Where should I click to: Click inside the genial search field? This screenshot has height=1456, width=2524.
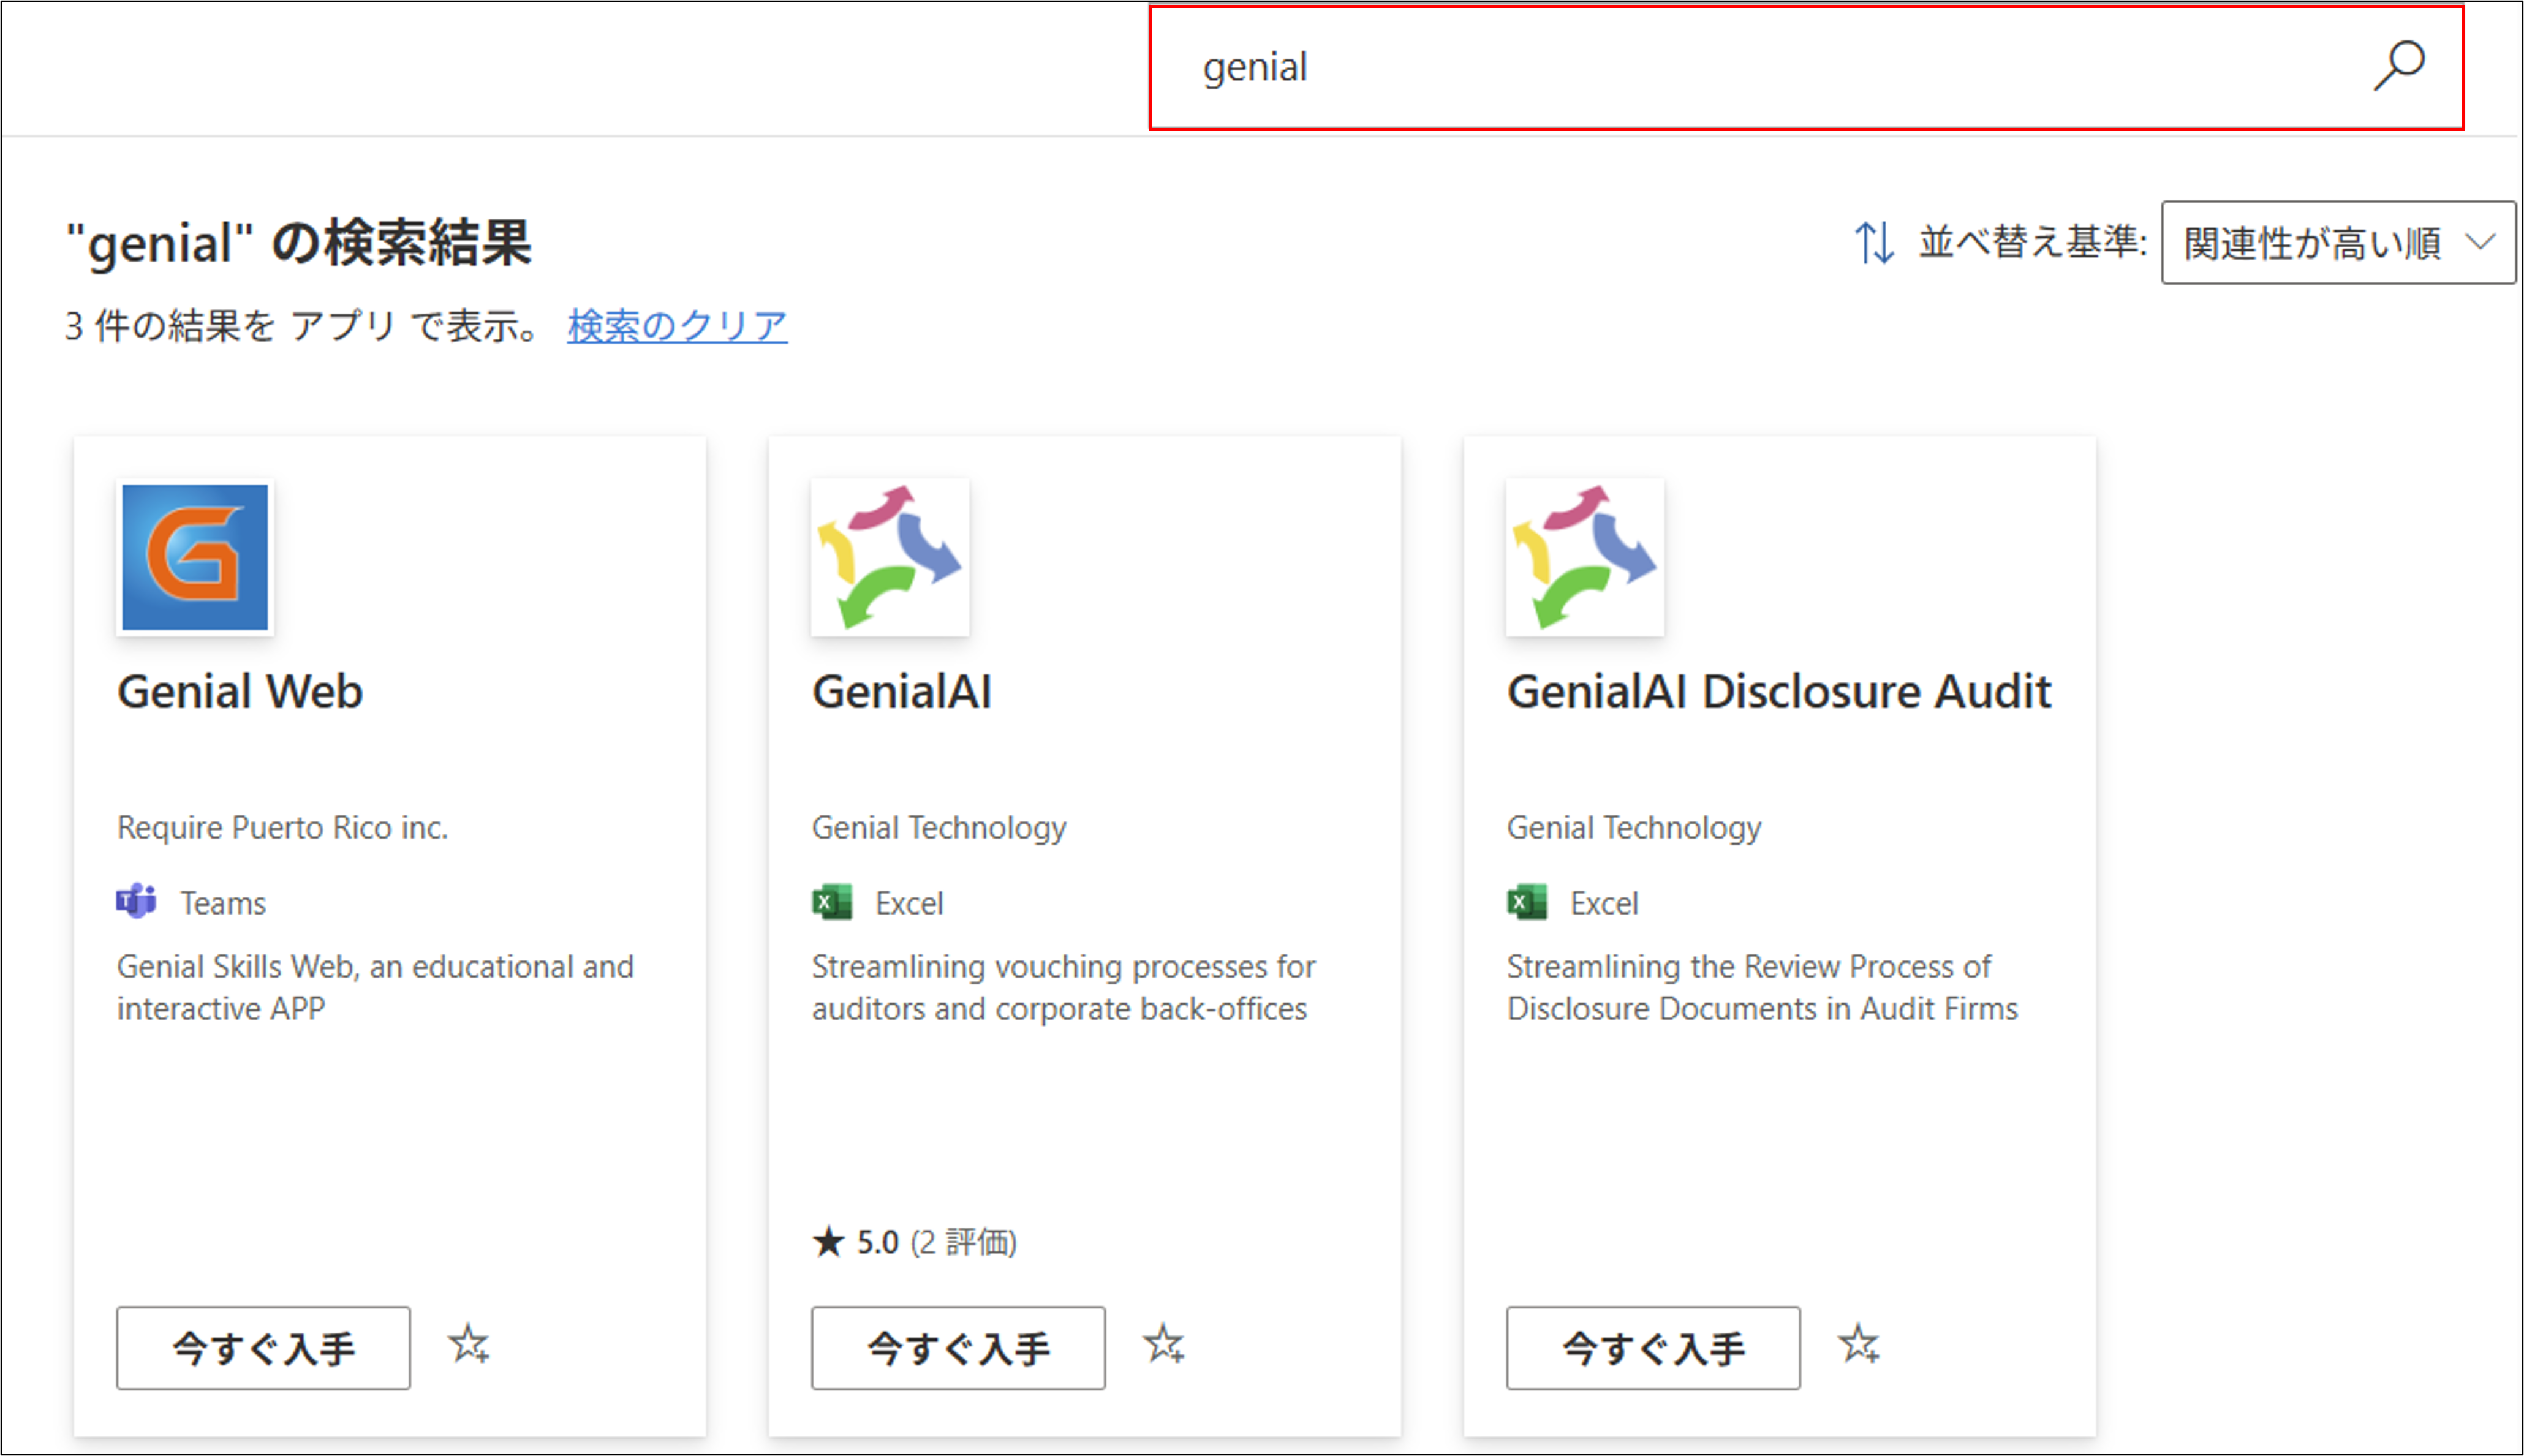click(1700, 68)
